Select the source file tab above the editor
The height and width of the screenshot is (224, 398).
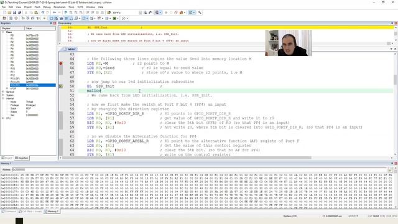point(70,49)
